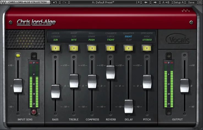Click the Waves logo in the title bar
The image size is (203, 130).
(x=3, y=2)
